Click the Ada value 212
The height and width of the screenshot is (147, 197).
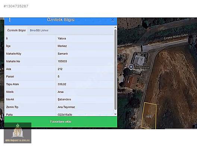(60, 69)
